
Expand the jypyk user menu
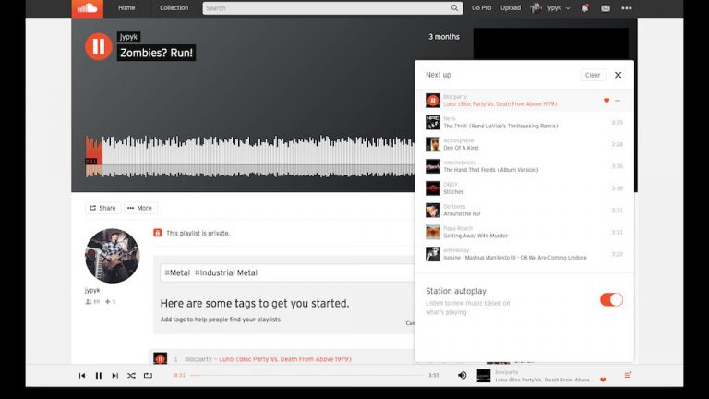coord(550,8)
